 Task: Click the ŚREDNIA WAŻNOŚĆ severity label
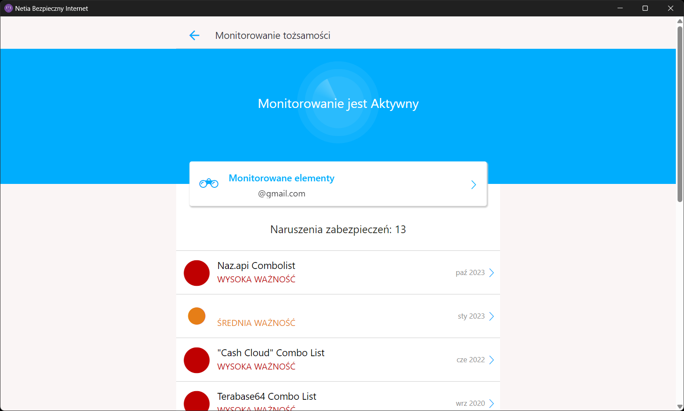tap(256, 323)
